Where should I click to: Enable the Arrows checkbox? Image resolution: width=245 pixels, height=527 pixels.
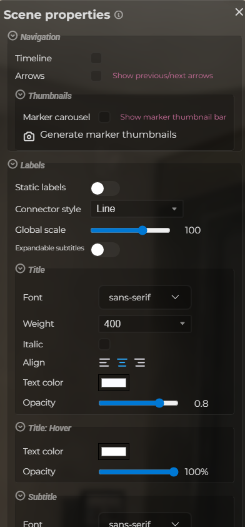point(96,76)
